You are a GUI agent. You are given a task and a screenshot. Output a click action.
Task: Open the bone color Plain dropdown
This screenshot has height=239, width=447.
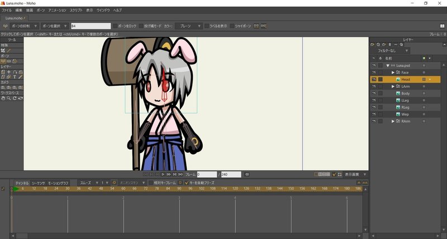tap(189, 26)
